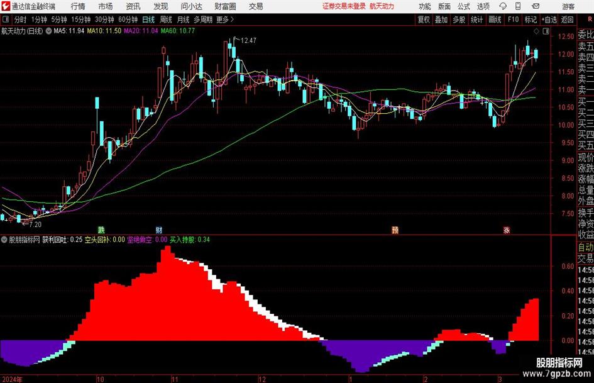
Task: Click the 多股 toolbar button
Action: [459, 19]
